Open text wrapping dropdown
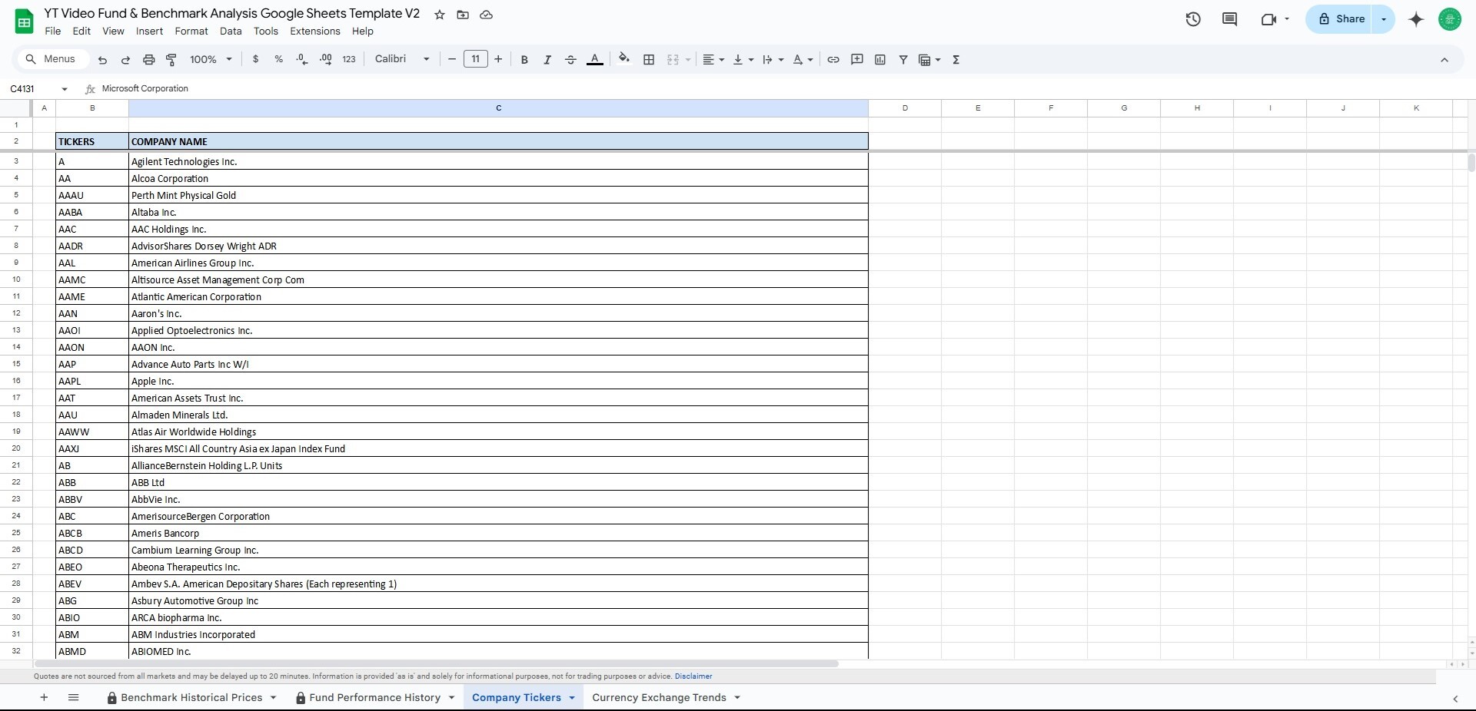The image size is (1476, 711). click(773, 60)
